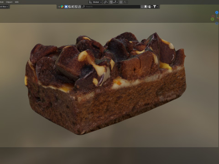
Task: Toggle proportional editing
Action: pyautogui.click(x=121, y=2)
